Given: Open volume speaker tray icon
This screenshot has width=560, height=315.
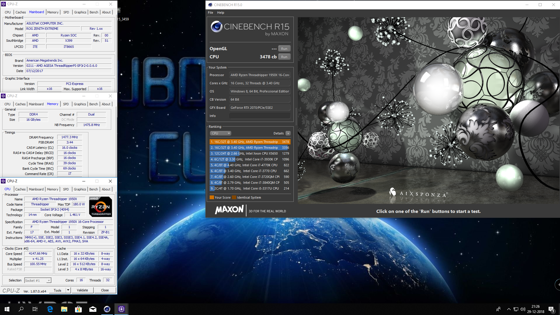Looking at the screenshot, I should [523, 309].
